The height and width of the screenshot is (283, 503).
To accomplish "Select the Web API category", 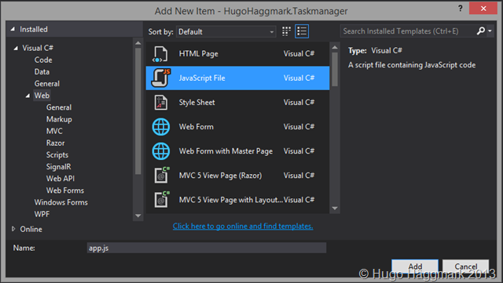I will coord(61,178).
